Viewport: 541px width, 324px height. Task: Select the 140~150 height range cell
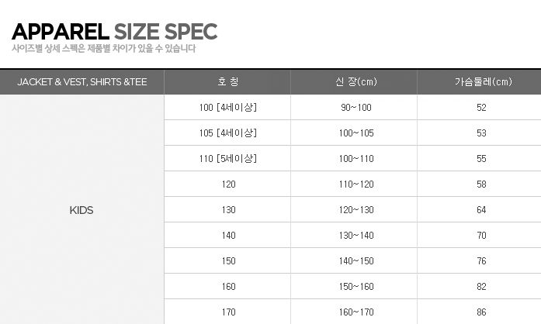click(x=356, y=261)
